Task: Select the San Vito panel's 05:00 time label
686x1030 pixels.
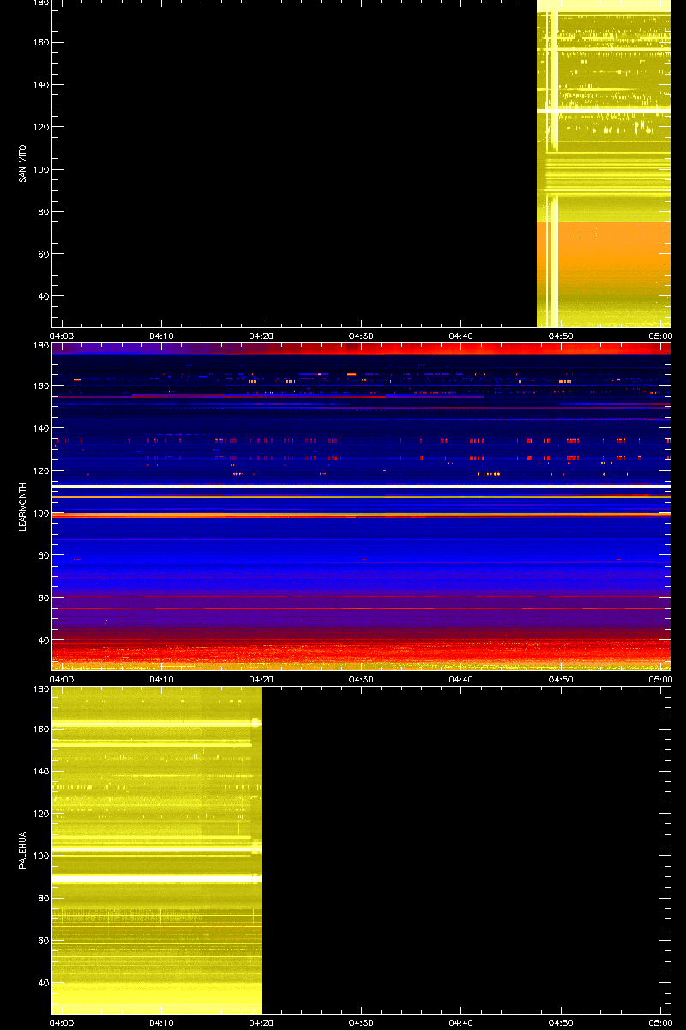Action: coord(661,336)
